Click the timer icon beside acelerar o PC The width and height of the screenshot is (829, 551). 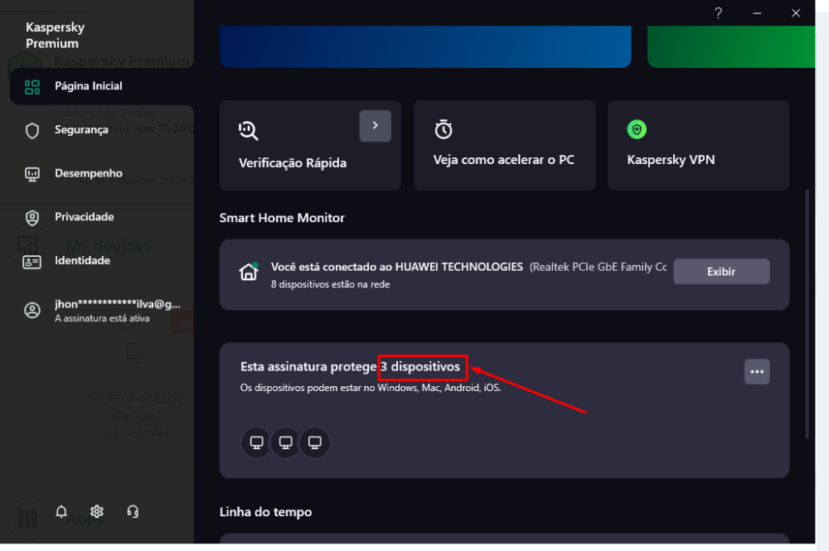point(444,129)
